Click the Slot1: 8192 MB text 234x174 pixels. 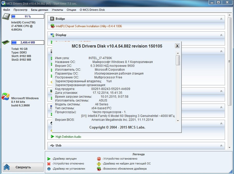tap(21, 56)
